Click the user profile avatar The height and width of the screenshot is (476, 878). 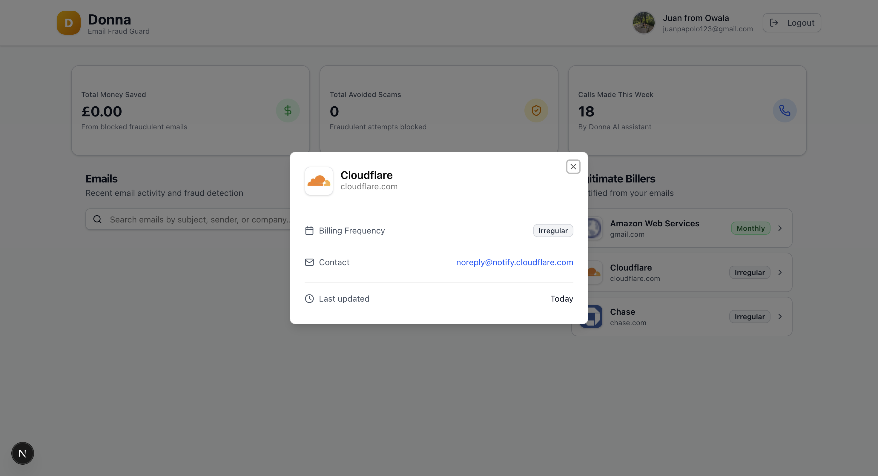click(643, 23)
